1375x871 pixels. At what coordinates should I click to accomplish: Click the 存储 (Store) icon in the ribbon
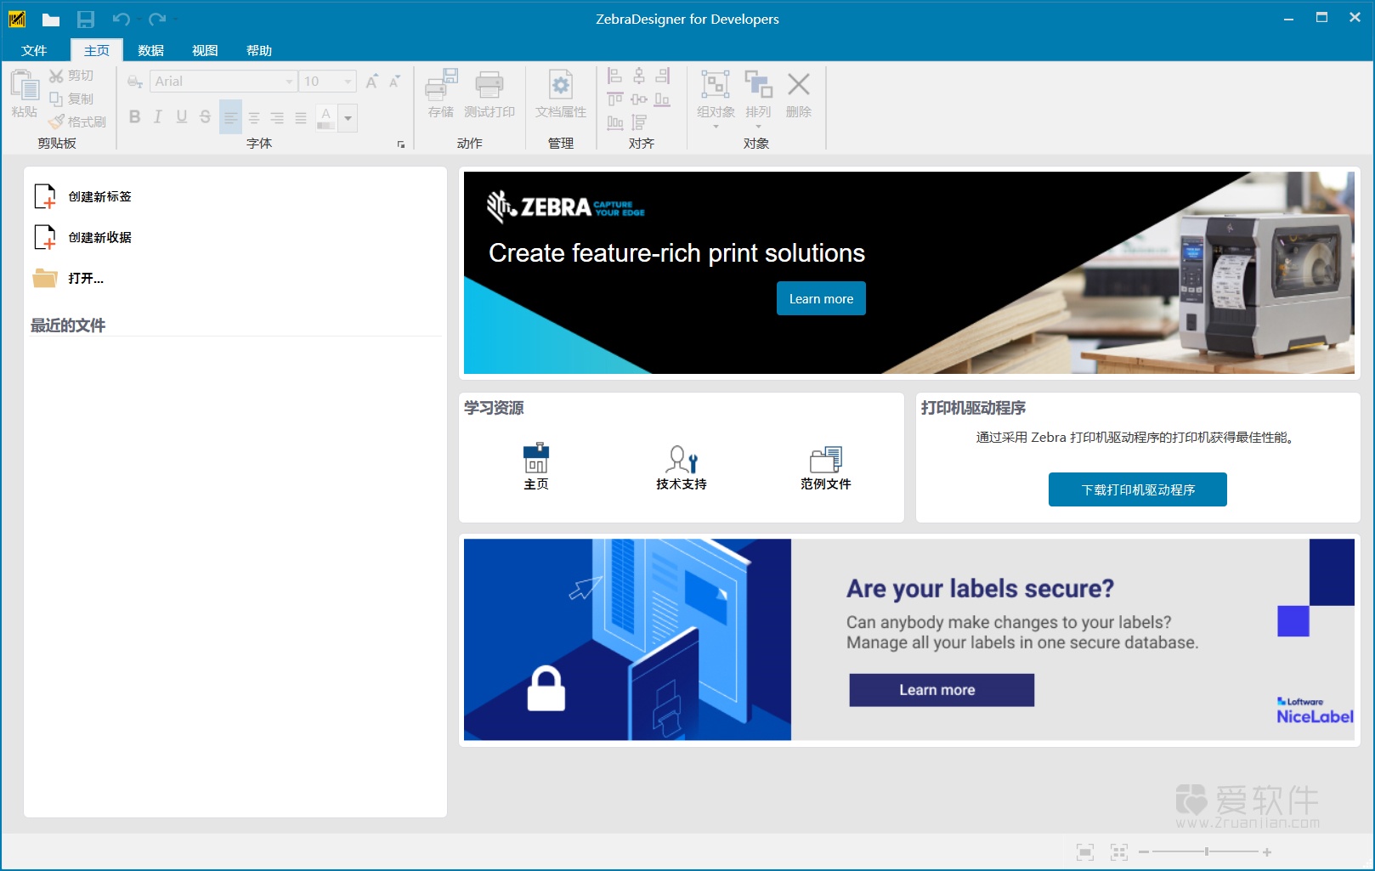coord(439,95)
